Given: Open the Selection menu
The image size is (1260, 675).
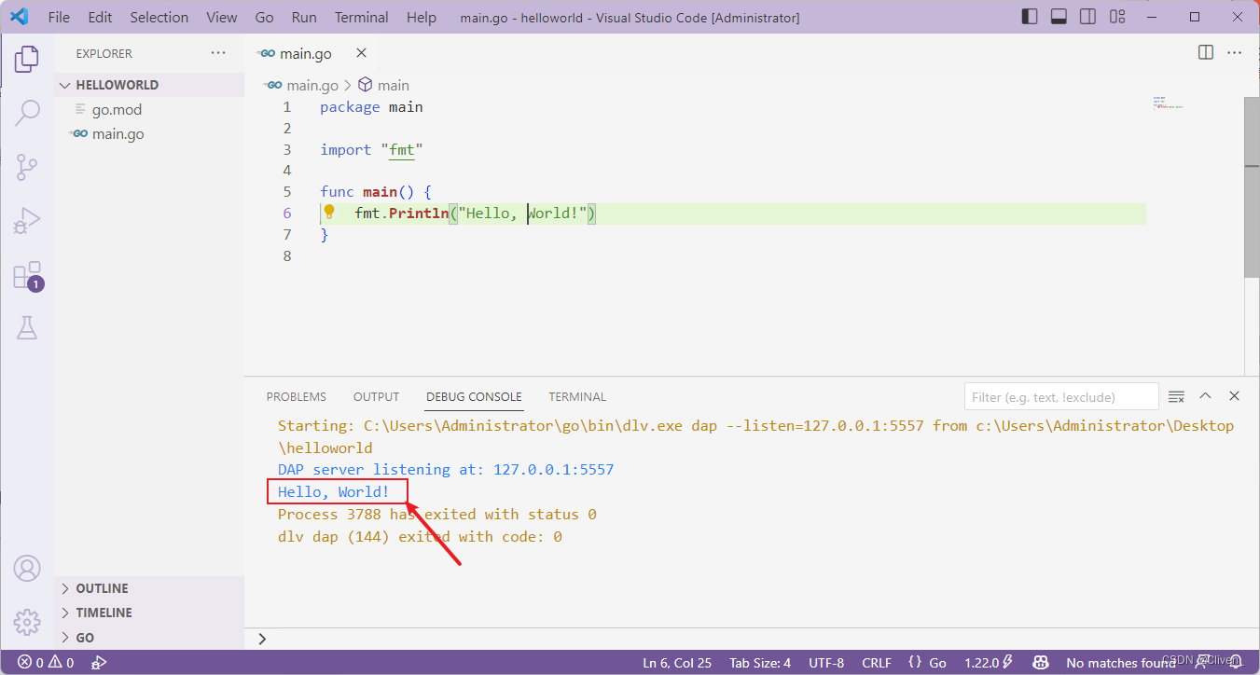Looking at the screenshot, I should pyautogui.click(x=159, y=17).
